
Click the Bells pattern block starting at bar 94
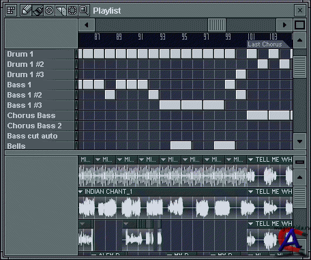(x=181, y=145)
